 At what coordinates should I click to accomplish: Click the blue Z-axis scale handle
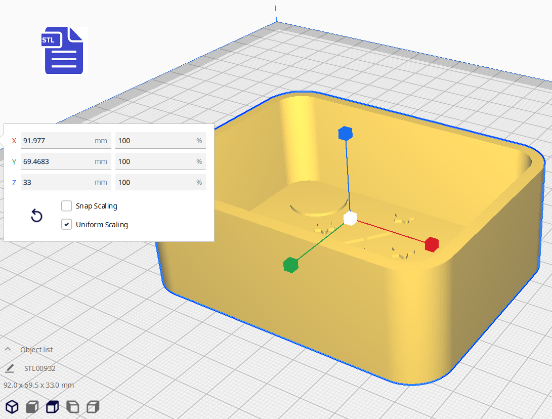click(345, 134)
